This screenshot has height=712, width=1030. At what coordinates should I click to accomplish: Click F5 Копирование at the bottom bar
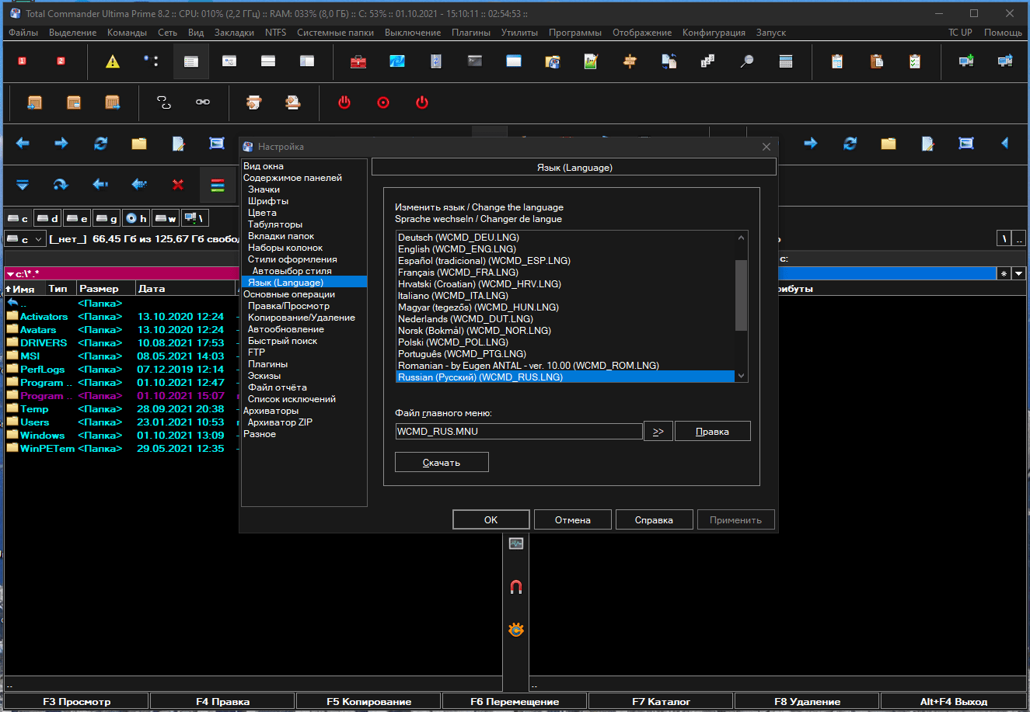tap(369, 701)
